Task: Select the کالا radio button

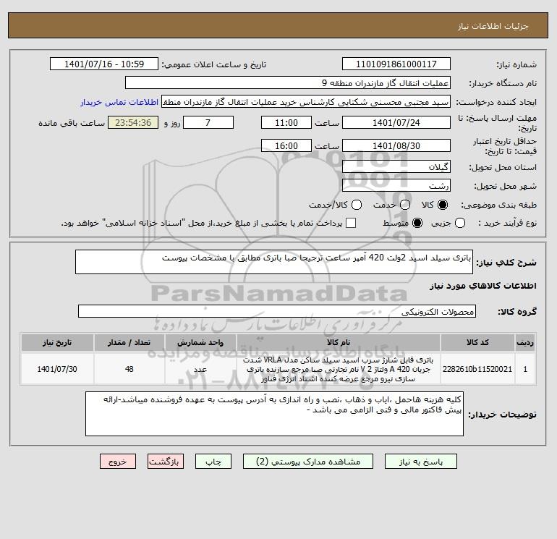Action: [x=443, y=205]
